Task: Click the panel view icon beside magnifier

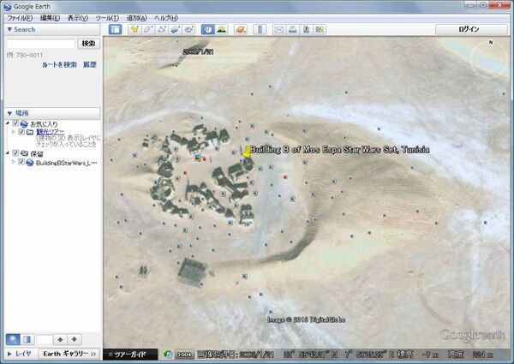Action: [27, 339]
